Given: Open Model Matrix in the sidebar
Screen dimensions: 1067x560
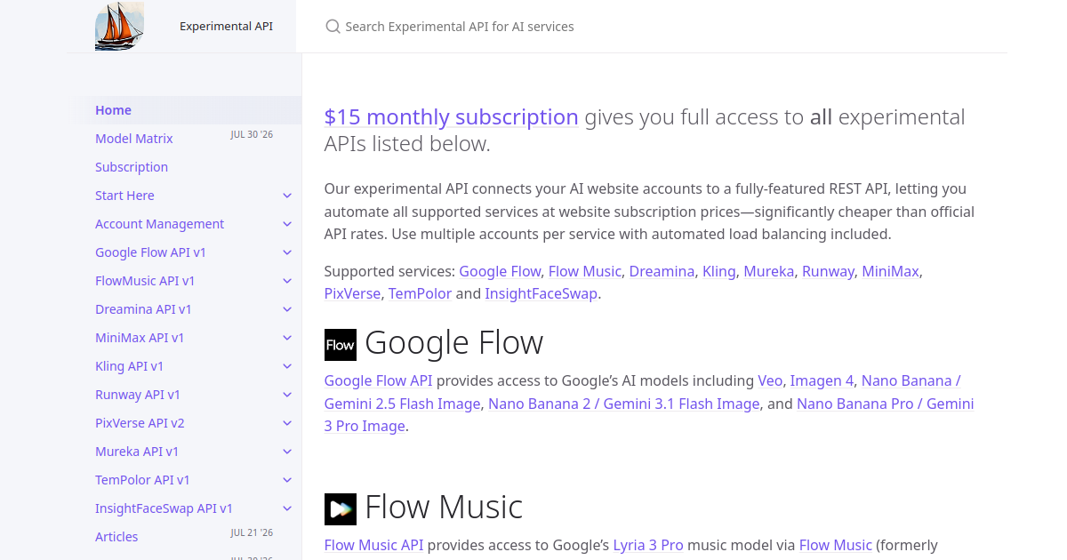Looking at the screenshot, I should [134, 139].
